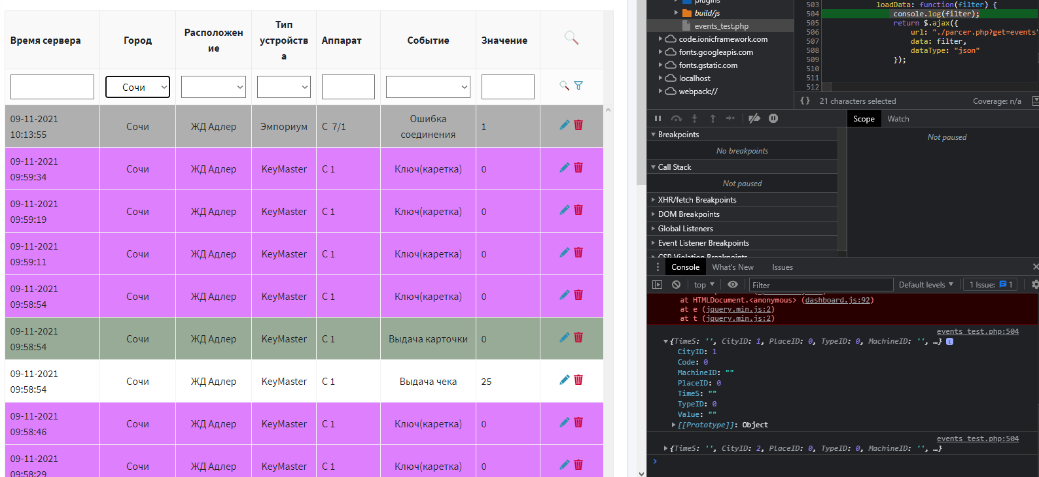This screenshot has width=1039, height=477.
Task: Expand fonts.googleapis.com in sources tree
Action: [660, 52]
